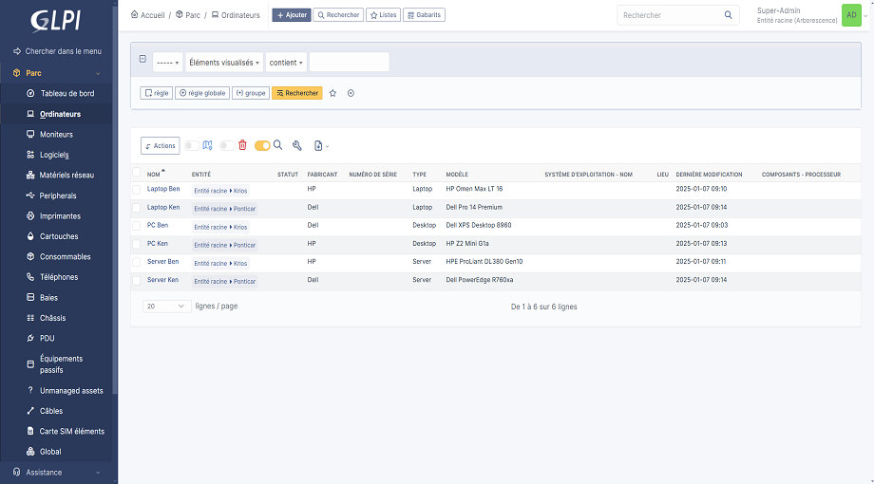Open the Câbles section
This screenshot has height=484, width=874.
coord(50,411)
